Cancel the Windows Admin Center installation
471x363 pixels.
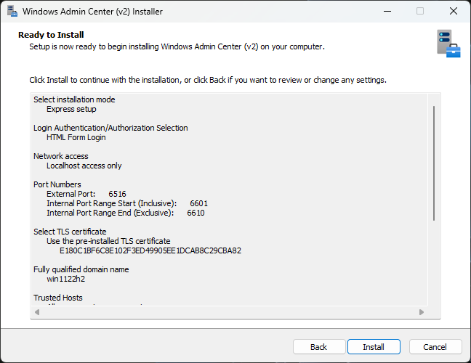(435, 347)
